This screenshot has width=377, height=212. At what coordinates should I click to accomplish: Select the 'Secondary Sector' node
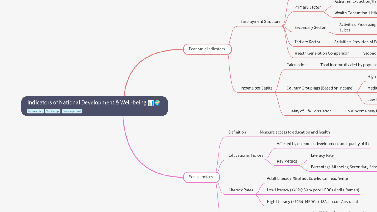310,27
